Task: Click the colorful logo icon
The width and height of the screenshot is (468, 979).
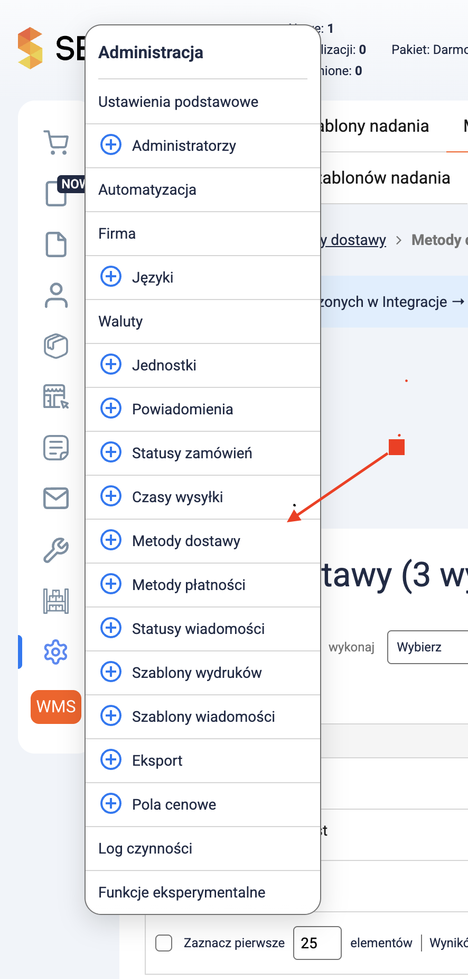Action: coord(30,48)
